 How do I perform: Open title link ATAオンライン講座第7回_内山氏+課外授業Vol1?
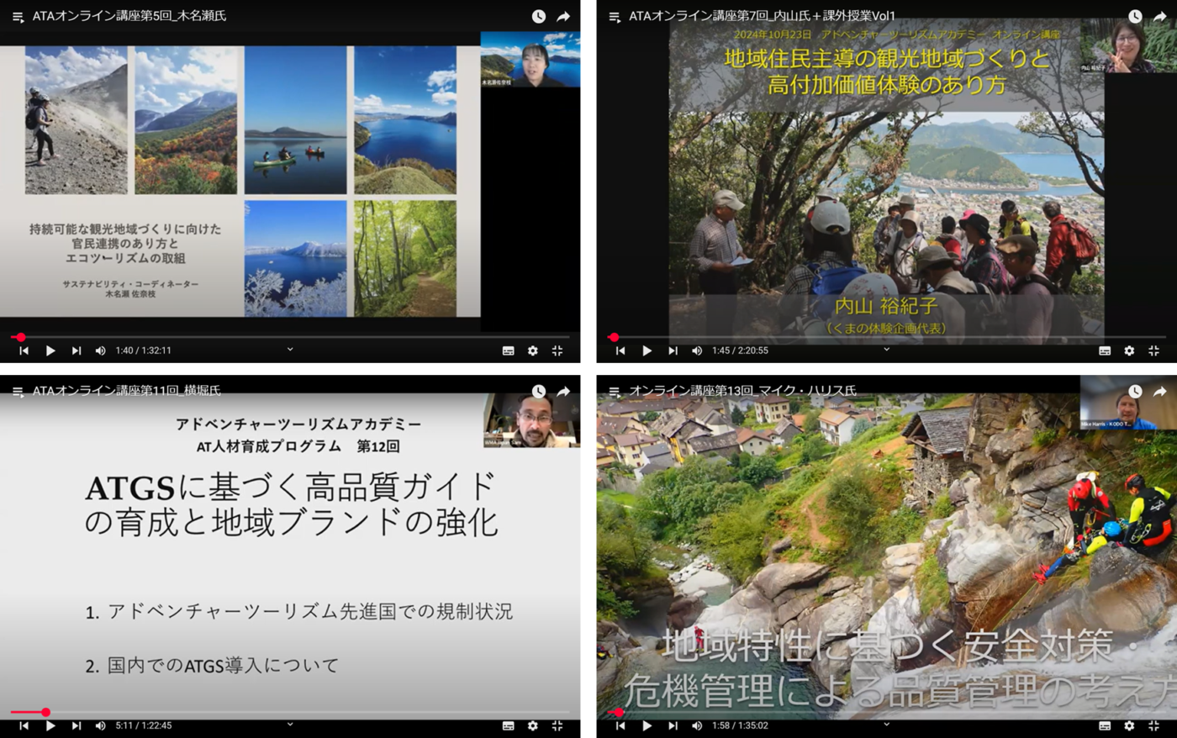coord(763,16)
